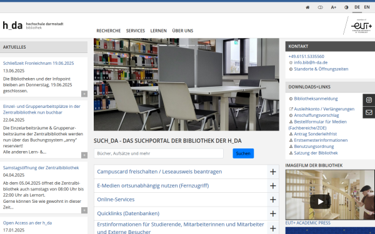
Task: Open the SERVICES menu
Action: (x=136, y=31)
